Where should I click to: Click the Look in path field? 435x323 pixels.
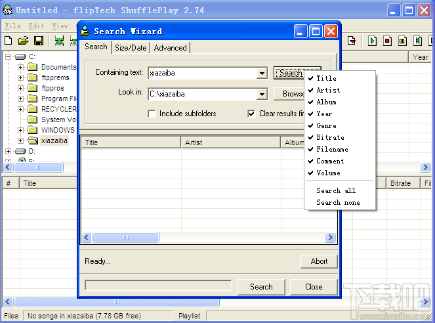pos(203,94)
